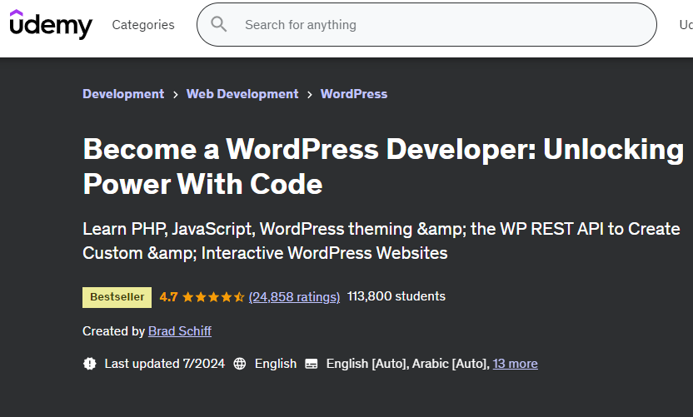Screen dimensions: 693x417
Task: Visit instructor Brad Schiff's profile
Action: point(180,331)
